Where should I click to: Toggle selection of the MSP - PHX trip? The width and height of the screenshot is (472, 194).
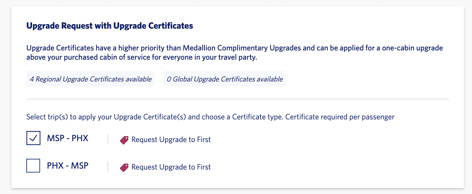pyautogui.click(x=33, y=138)
